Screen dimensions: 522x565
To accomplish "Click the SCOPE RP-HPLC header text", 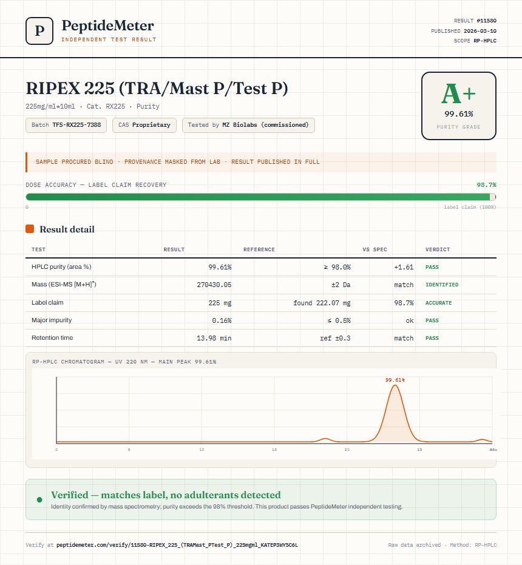I will point(475,41).
